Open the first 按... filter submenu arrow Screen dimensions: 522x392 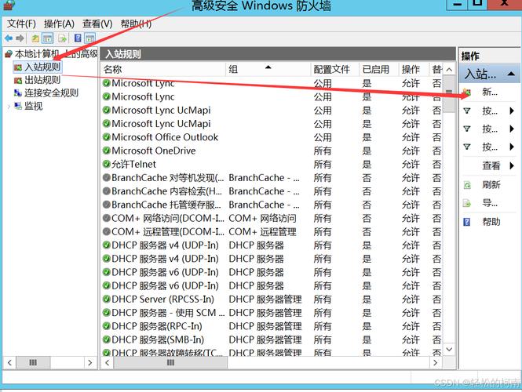pos(512,111)
